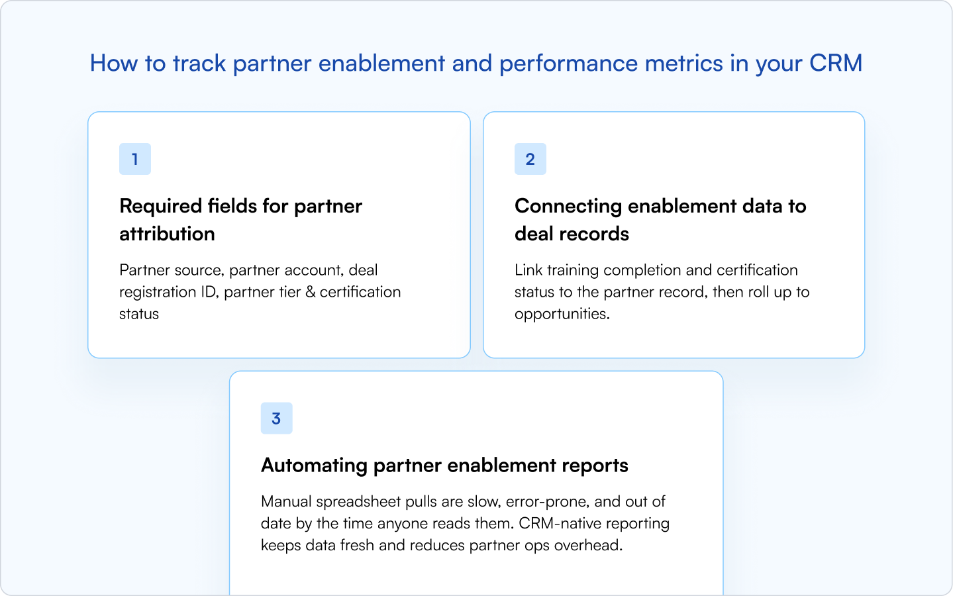Click the 'registration ID, partner tier & certification' line

[x=260, y=292]
